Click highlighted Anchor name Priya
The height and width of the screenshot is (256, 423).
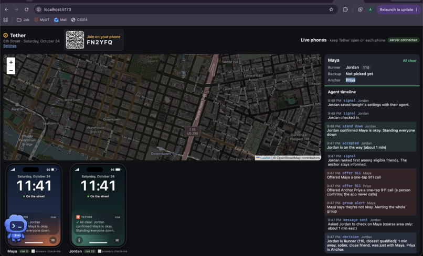[351, 80]
